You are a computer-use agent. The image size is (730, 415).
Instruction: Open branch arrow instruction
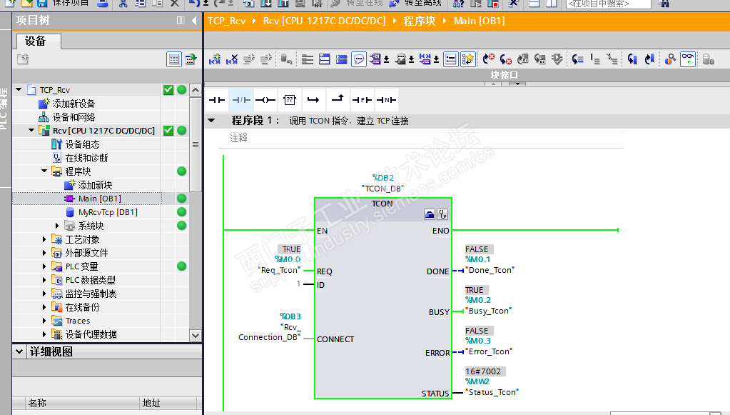313,100
